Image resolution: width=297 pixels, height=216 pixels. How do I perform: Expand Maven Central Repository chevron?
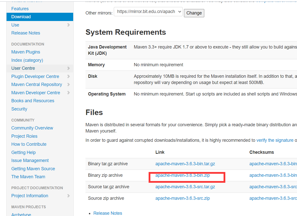(x=69, y=84)
